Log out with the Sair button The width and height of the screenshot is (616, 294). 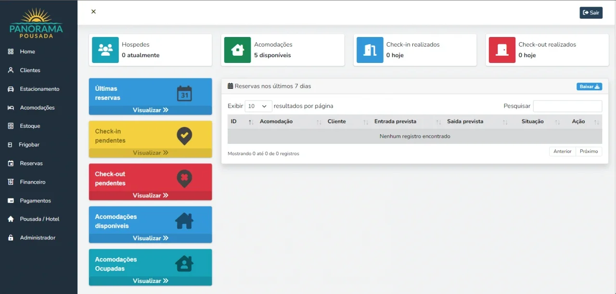pos(591,12)
